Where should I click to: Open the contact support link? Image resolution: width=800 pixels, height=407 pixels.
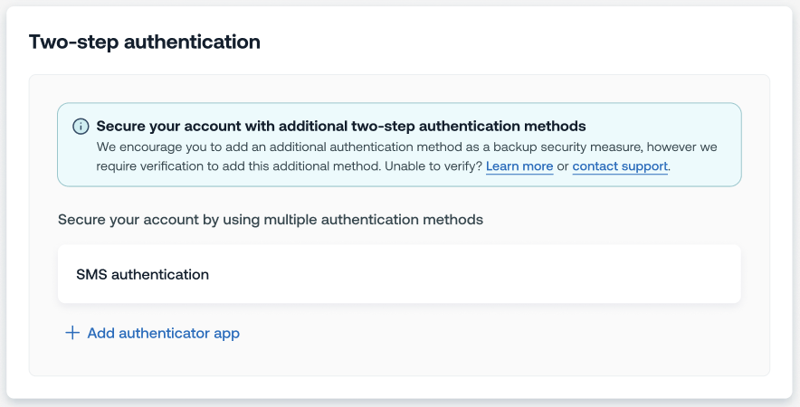(620, 166)
